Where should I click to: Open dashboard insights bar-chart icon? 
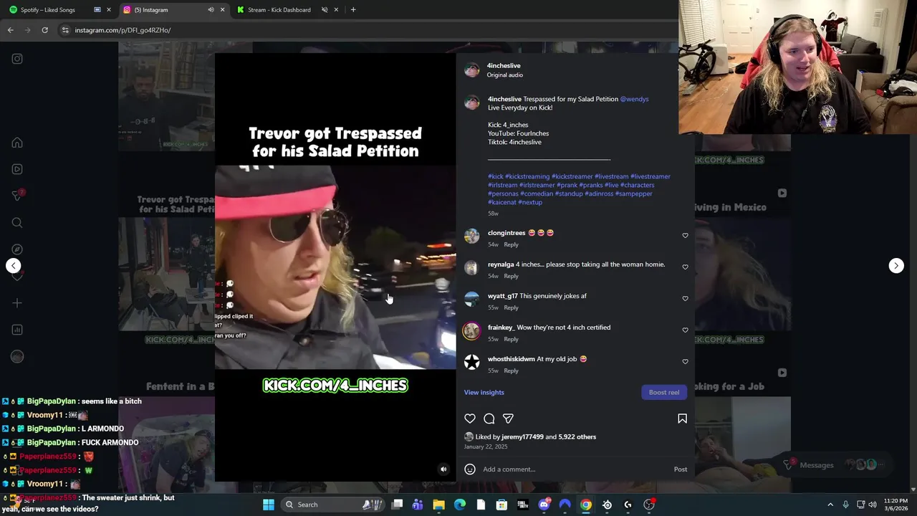(x=17, y=330)
